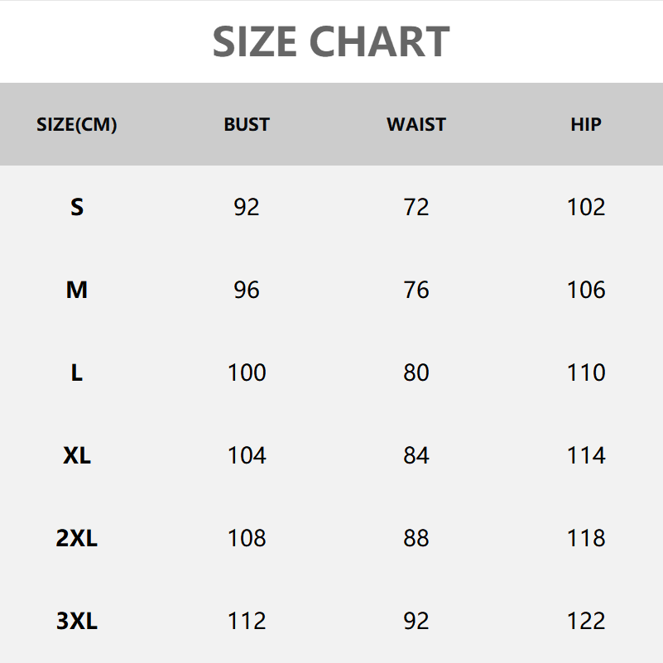Click bust value 96 for size M
Image resolution: width=663 pixels, height=663 pixels.
pos(247,290)
